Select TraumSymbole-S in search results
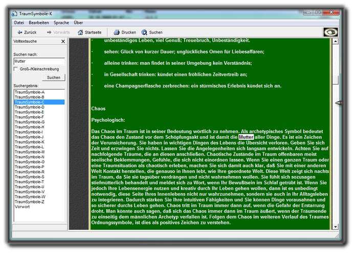Viewport: 356px width, 255px height. (x=30, y=177)
